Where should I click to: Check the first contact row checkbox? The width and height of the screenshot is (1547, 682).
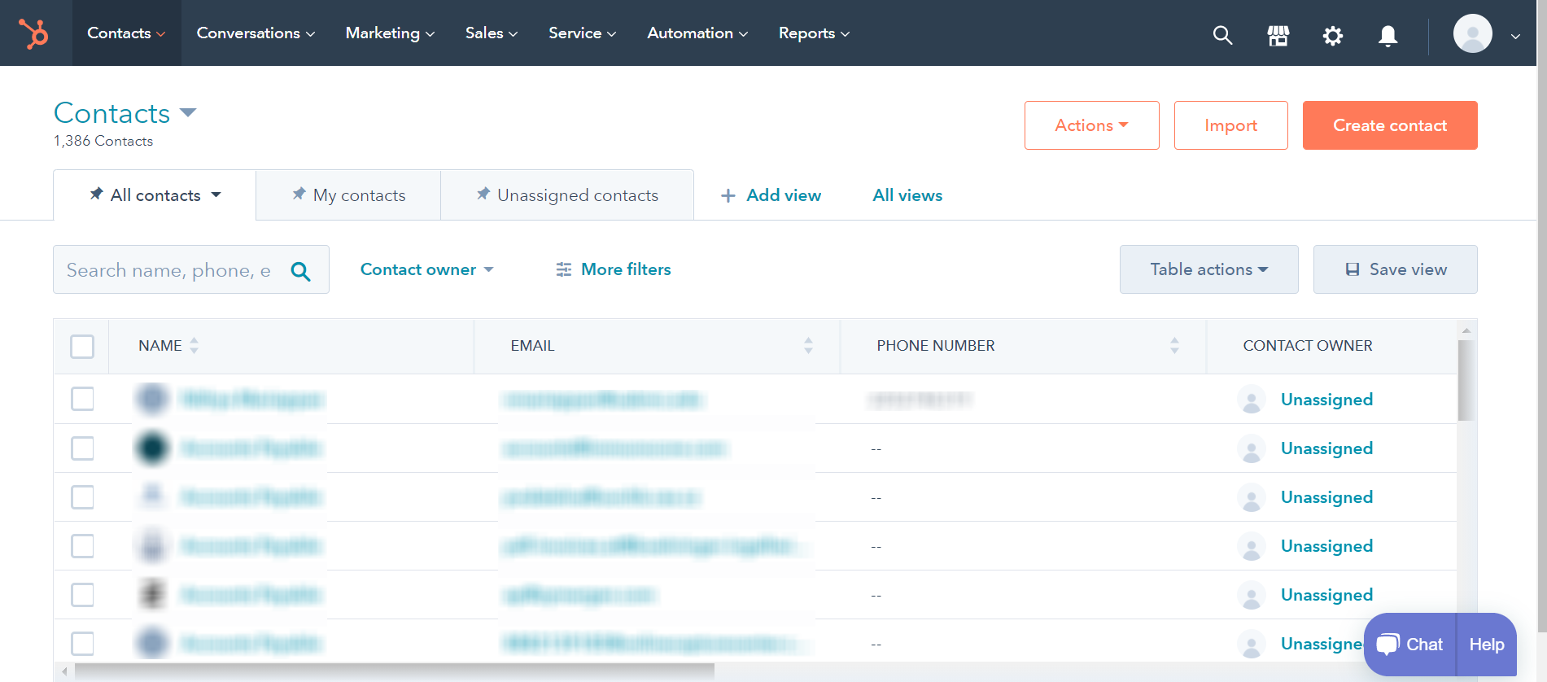pos(82,400)
